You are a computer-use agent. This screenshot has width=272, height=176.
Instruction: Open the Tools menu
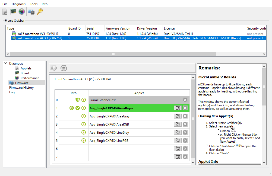(x=34, y=4)
